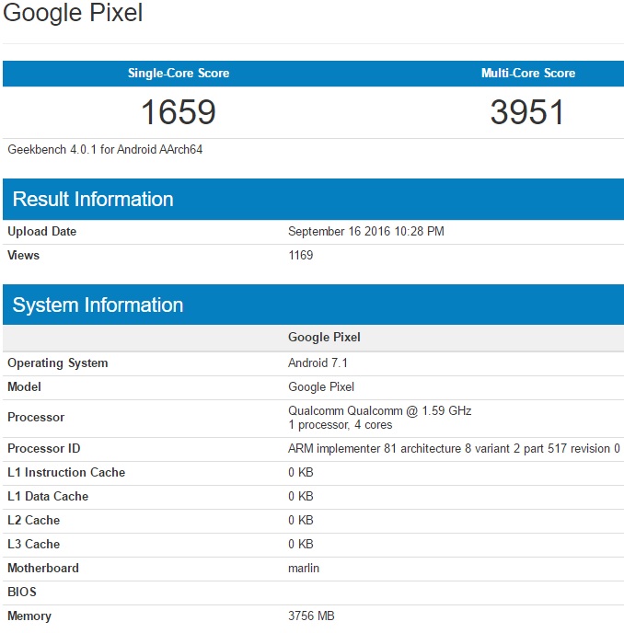This screenshot has height=633, width=624.
Task: Select the Upload Date label
Action: [42, 231]
